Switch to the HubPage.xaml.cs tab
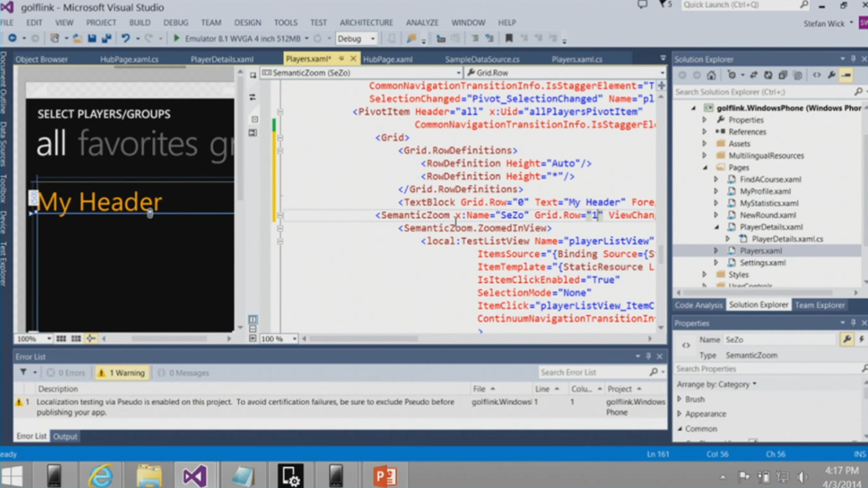 point(129,59)
